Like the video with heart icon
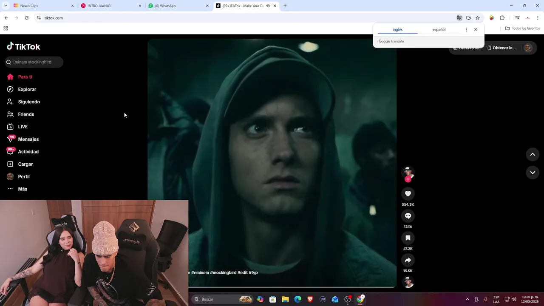 (408, 194)
